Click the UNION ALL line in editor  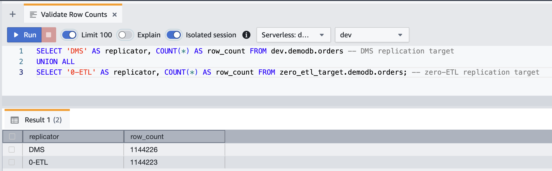point(56,62)
